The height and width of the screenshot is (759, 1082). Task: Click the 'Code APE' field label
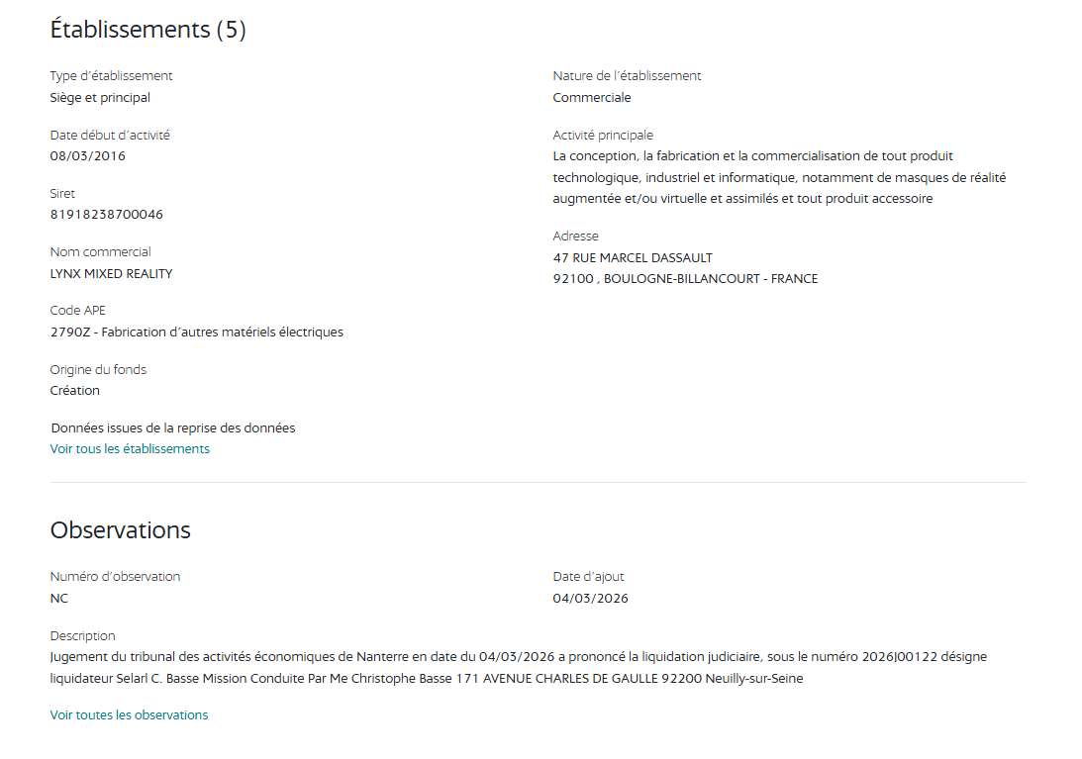pyautogui.click(x=77, y=311)
